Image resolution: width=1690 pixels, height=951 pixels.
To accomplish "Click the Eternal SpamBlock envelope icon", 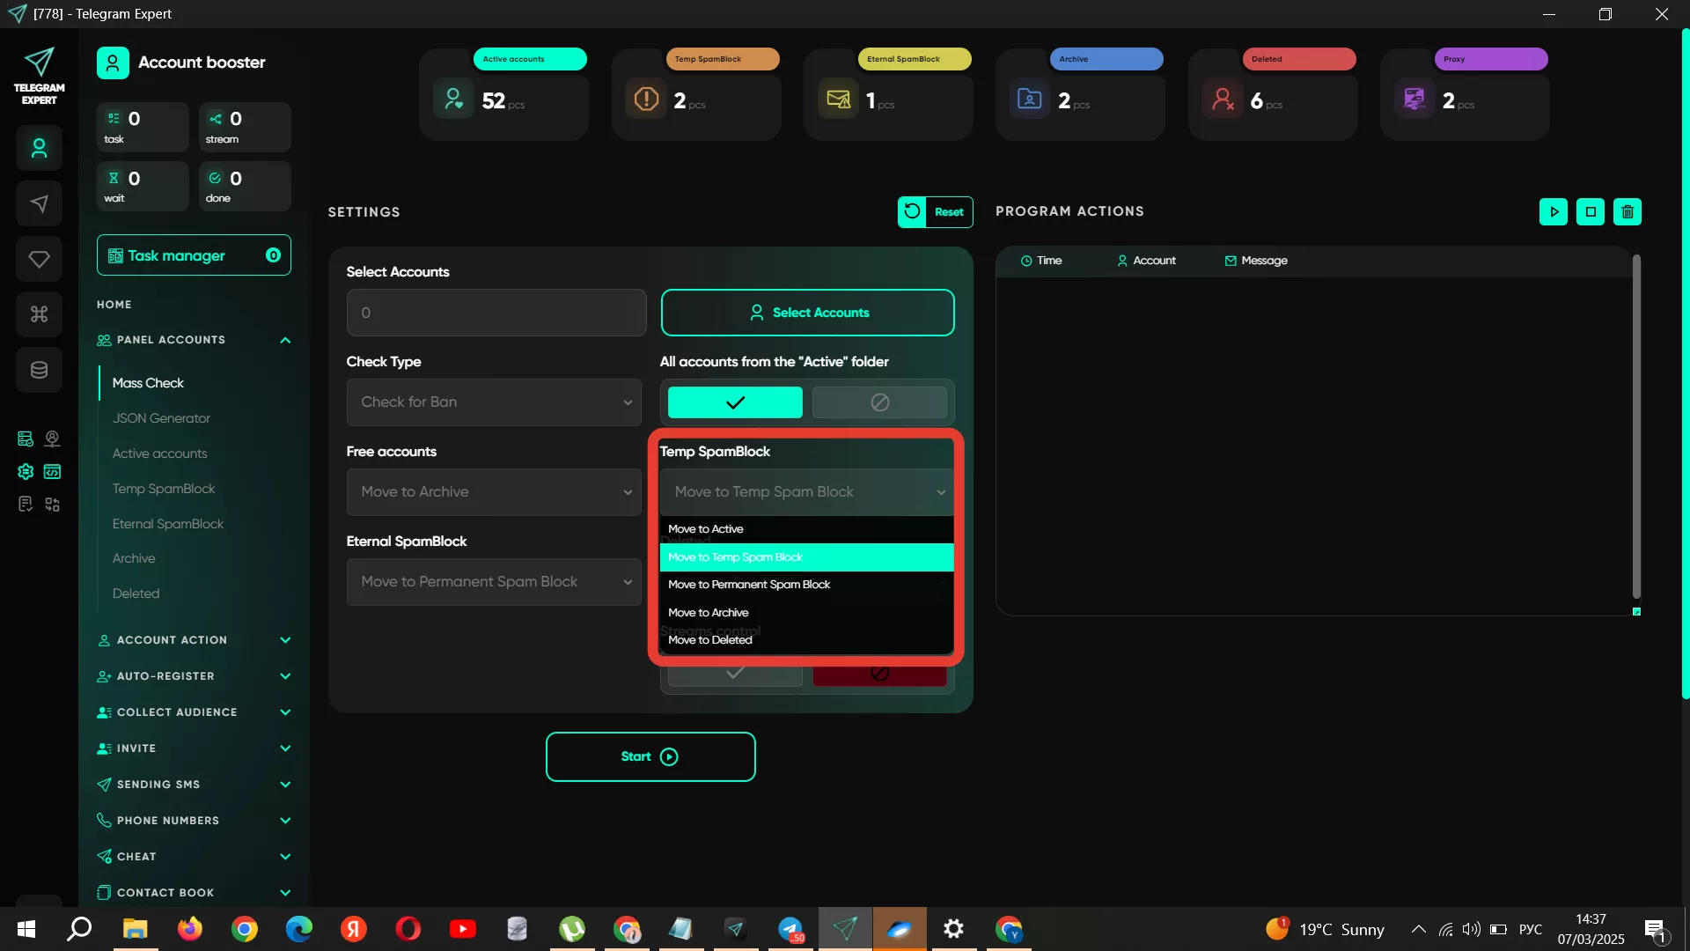I will pos(838,99).
